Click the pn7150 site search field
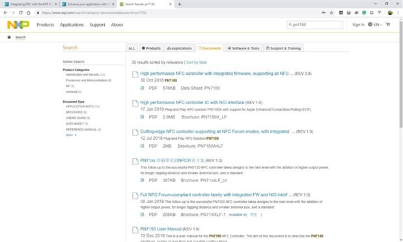403x242 pixels. point(315,25)
